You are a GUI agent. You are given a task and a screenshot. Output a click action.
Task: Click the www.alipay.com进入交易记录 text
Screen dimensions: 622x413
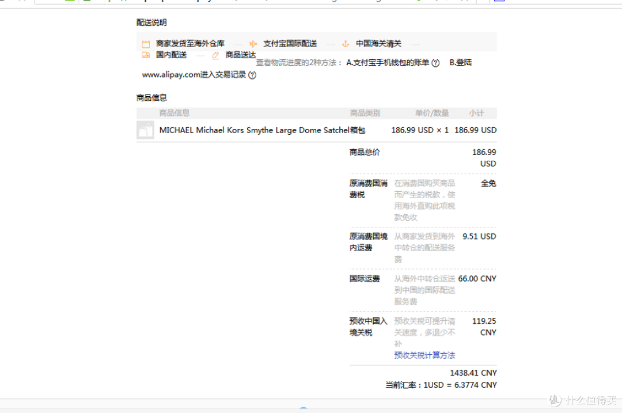click(x=194, y=74)
